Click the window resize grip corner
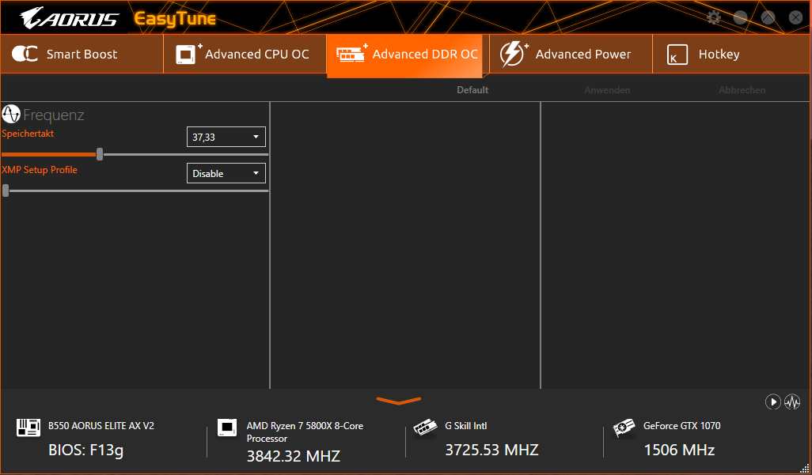This screenshot has width=812, height=475. 804,468
